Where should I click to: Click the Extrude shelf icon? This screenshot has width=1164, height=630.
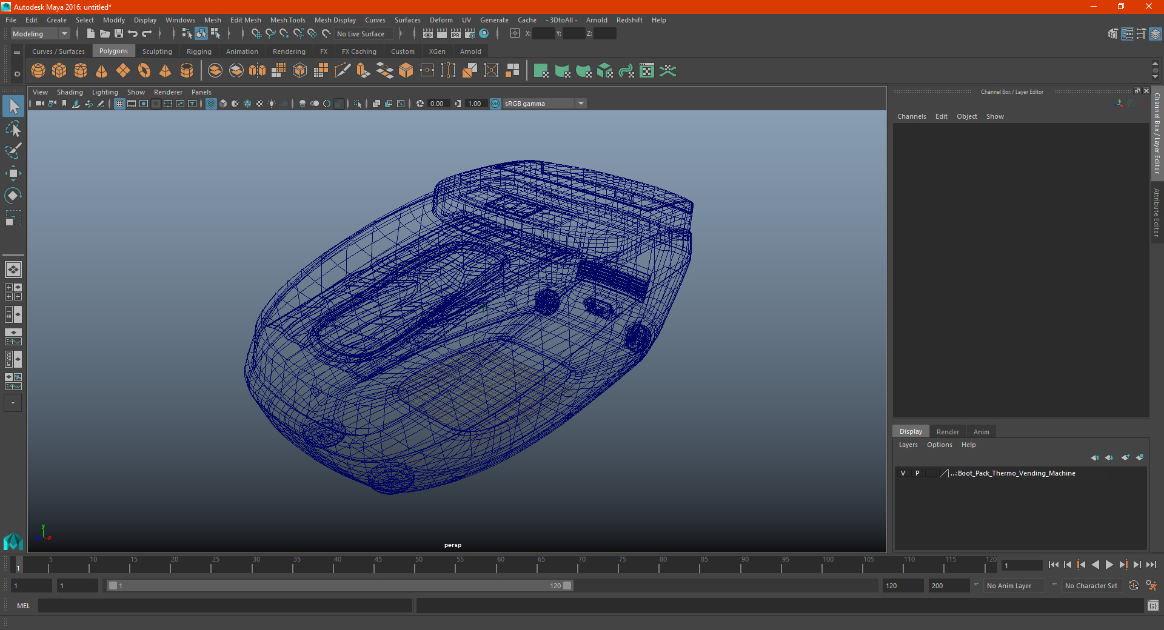coord(364,71)
